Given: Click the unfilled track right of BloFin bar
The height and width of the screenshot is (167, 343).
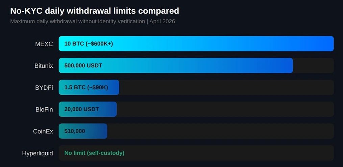Looking at the screenshot, I should point(225,109).
